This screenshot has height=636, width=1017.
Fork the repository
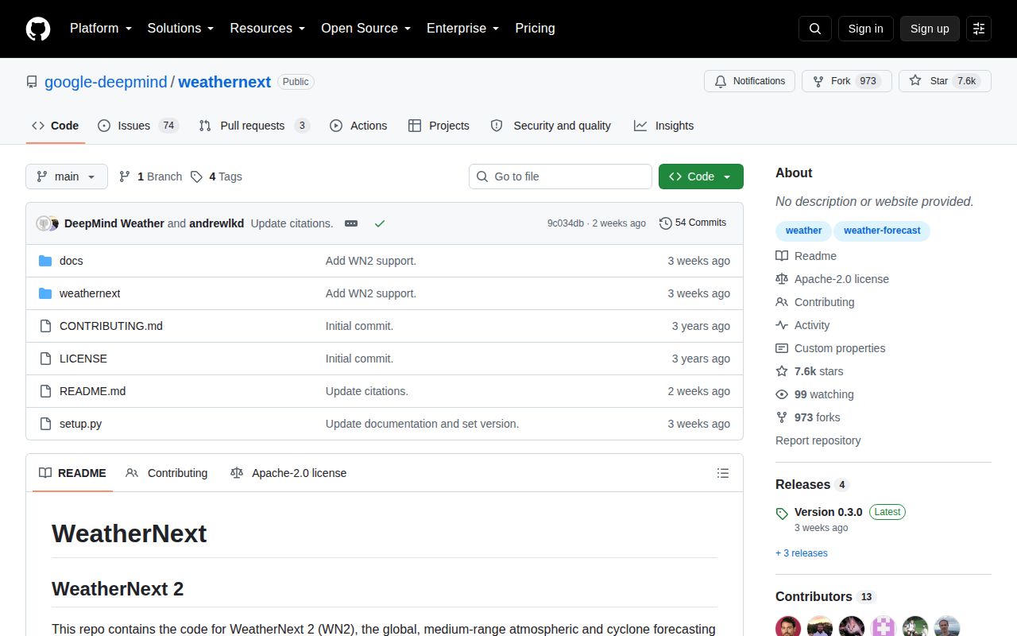[x=846, y=81]
